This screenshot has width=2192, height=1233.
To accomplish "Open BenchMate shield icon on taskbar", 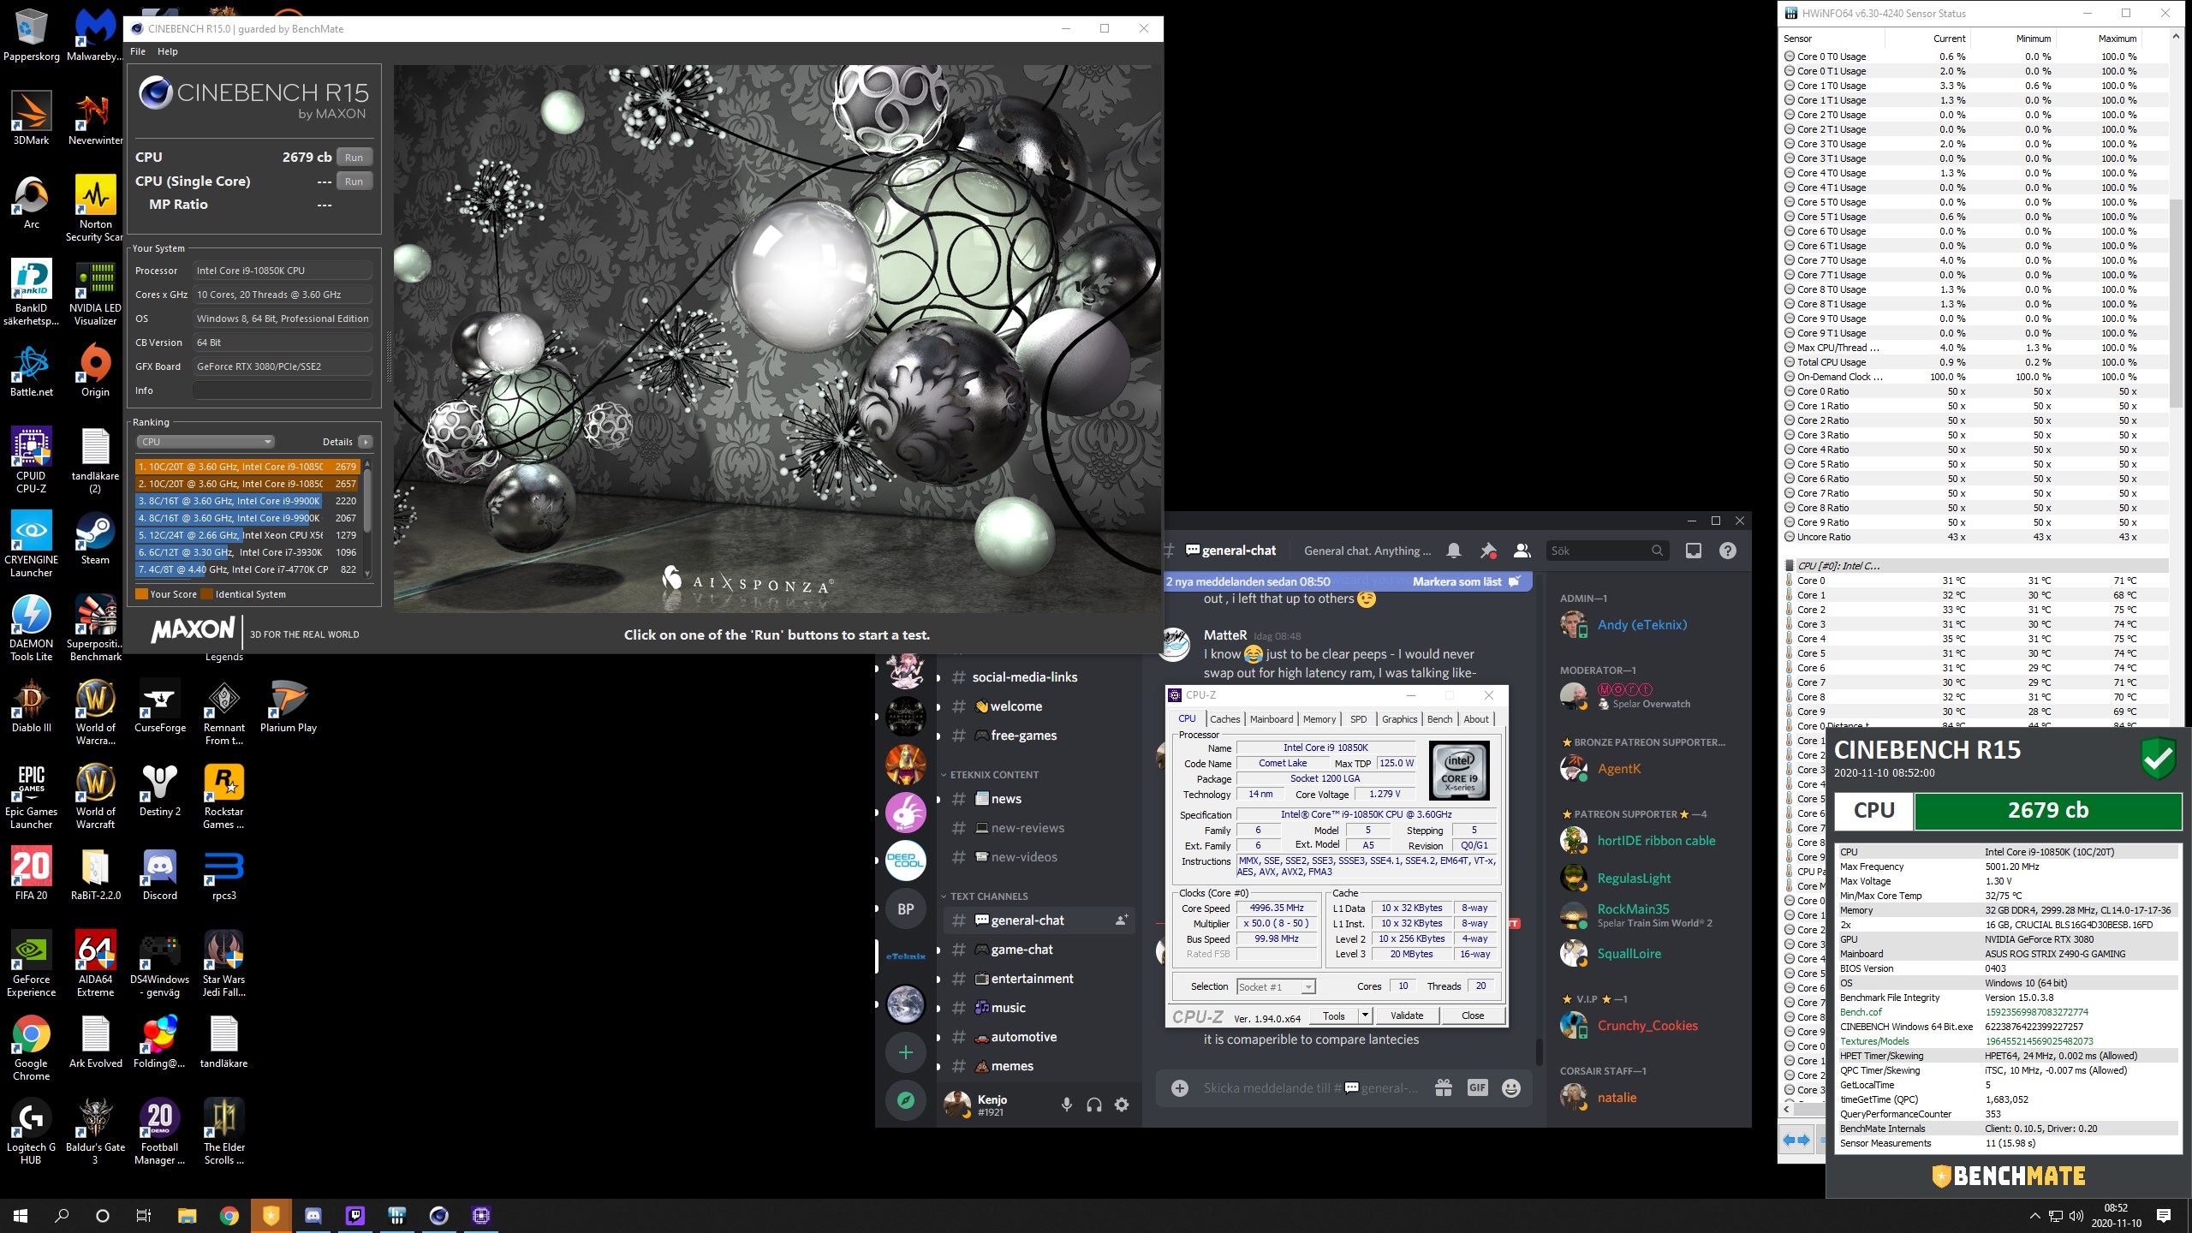I will click(x=271, y=1215).
